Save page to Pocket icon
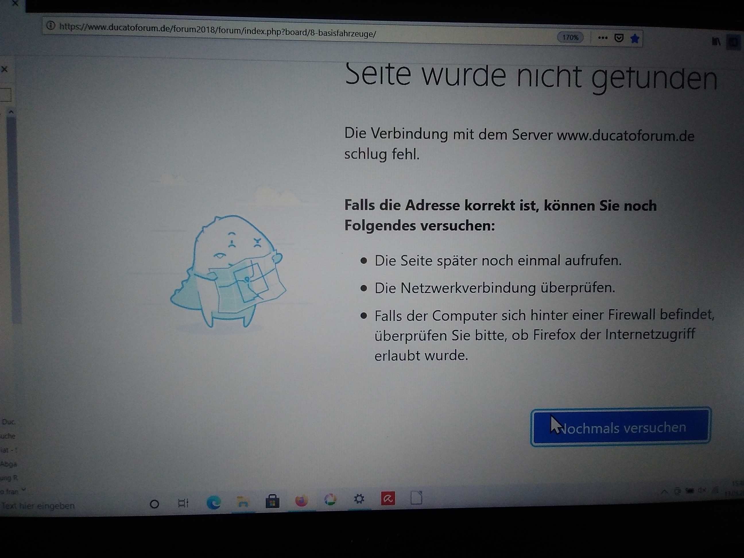744x558 pixels. (x=619, y=38)
